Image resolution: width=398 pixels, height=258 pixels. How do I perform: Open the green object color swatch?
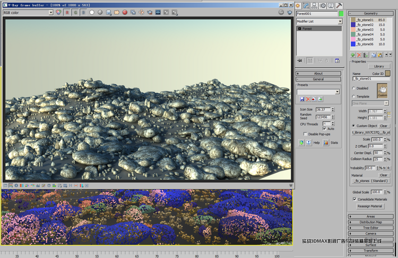(341, 13)
